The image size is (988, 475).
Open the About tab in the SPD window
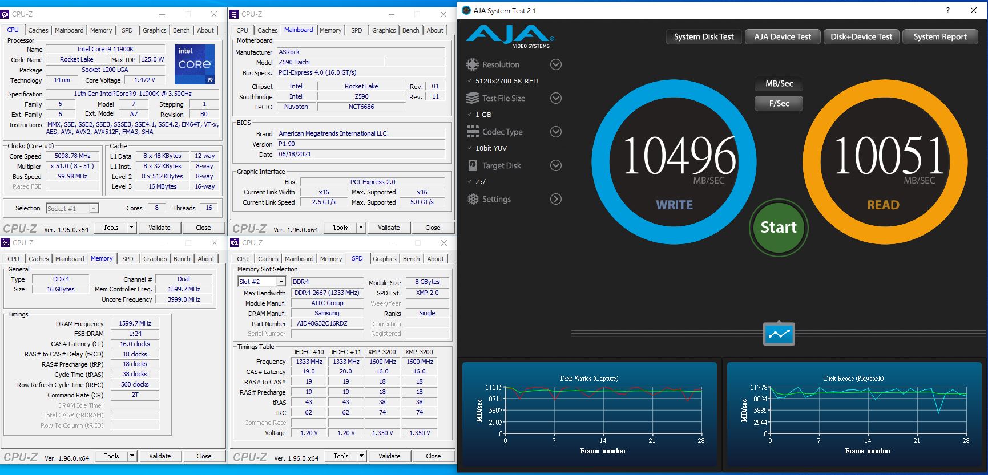pyautogui.click(x=435, y=259)
